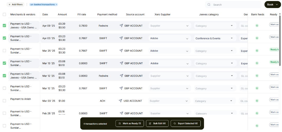The height and width of the screenshot is (132, 282).
Task: Click the search magnifier icon
Action: pos(209,5)
